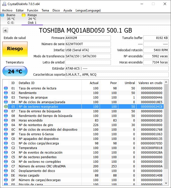This screenshot has width=171, height=188.
Task: Click the blue Bueno status circle icon
Action: pos(3,15)
